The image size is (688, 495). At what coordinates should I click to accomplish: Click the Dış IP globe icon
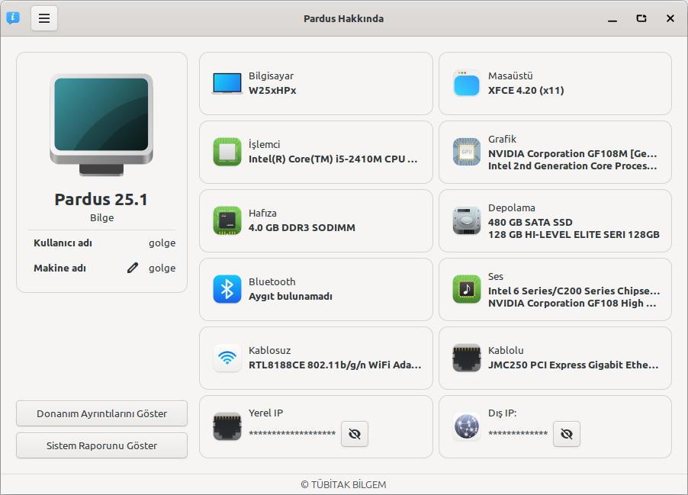[x=467, y=426]
